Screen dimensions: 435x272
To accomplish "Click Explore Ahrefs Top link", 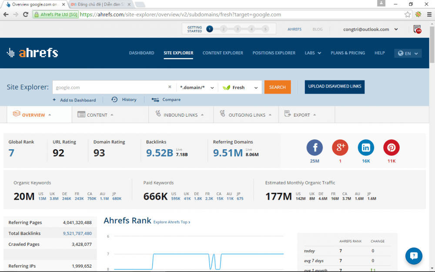I will (172, 222).
